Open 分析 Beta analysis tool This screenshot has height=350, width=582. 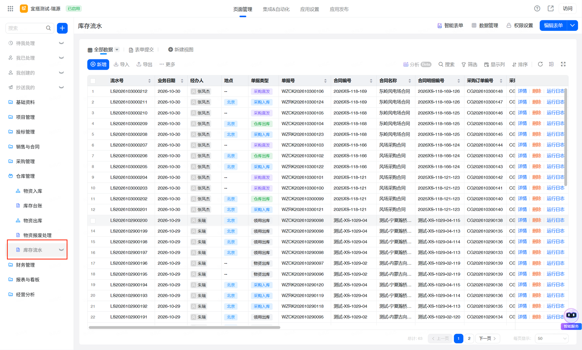(417, 65)
